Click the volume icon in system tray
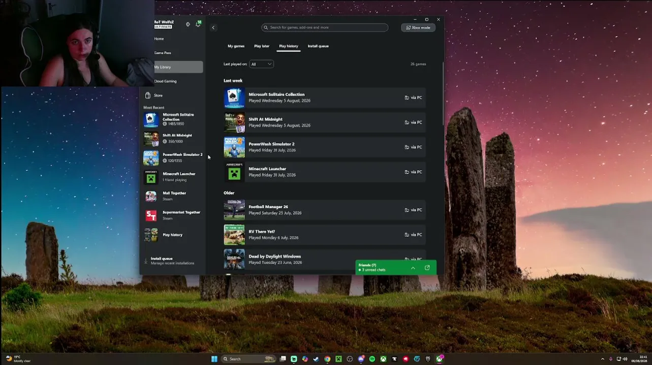Viewport: 652px width, 365px height. click(x=625, y=359)
